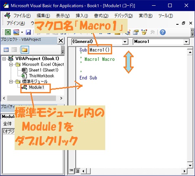Click the Insert UserForm toolbar icon

[x=16, y=32]
